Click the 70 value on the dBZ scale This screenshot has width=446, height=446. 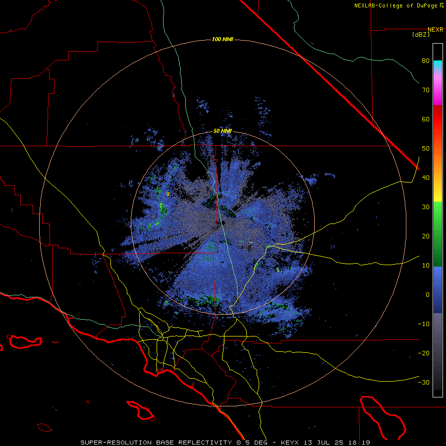426,90
